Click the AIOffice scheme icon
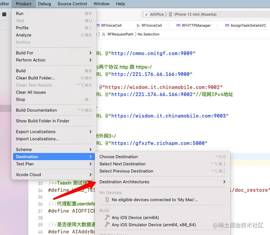The image size is (270, 235). click(x=146, y=14)
